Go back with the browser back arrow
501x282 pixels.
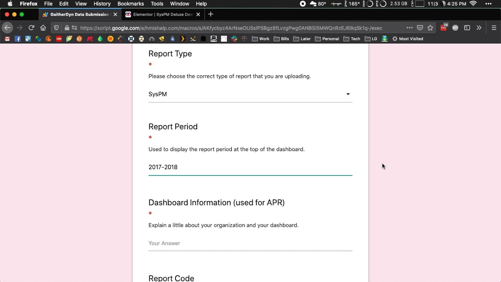[x=7, y=28]
